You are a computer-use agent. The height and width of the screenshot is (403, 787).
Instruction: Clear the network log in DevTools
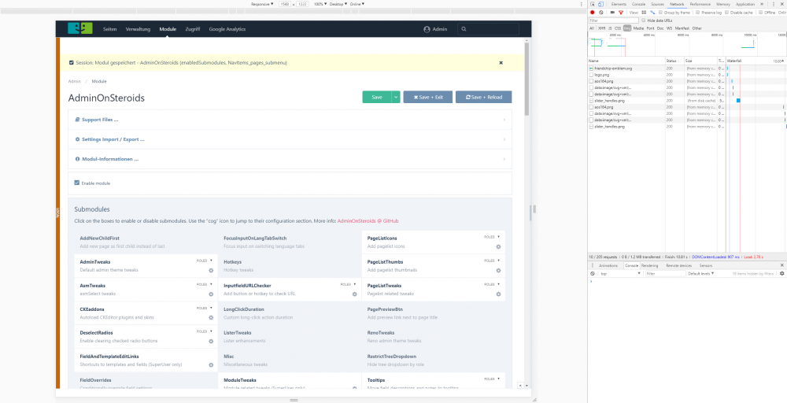(x=600, y=13)
